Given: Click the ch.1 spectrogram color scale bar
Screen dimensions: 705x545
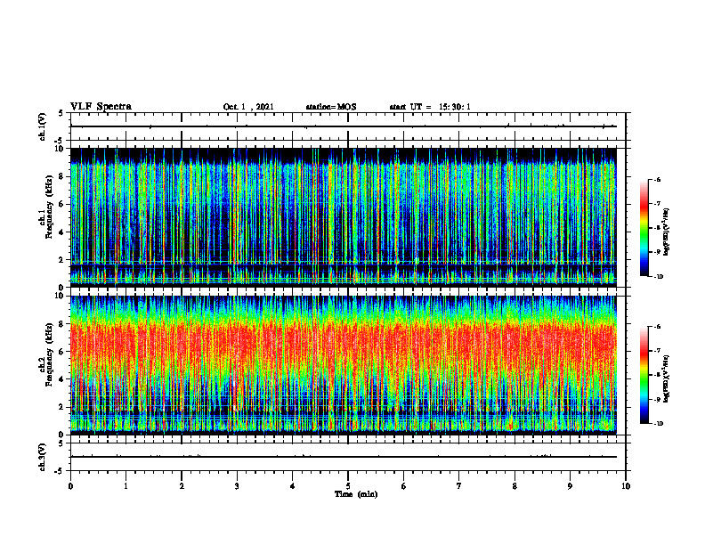Looking at the screenshot, I should click(x=644, y=228).
